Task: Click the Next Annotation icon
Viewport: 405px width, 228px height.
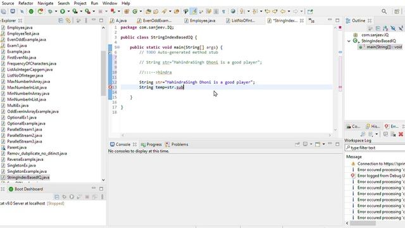Action: pyautogui.click(x=242, y=11)
